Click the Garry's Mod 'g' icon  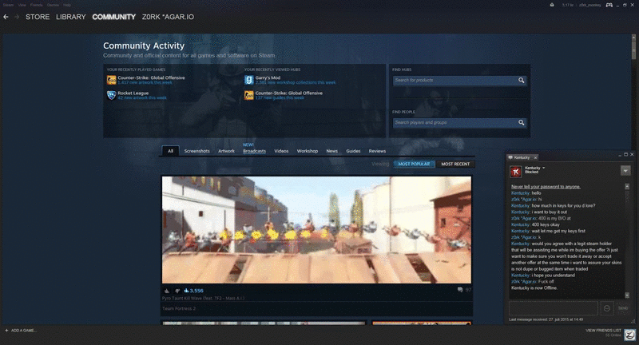tap(249, 80)
